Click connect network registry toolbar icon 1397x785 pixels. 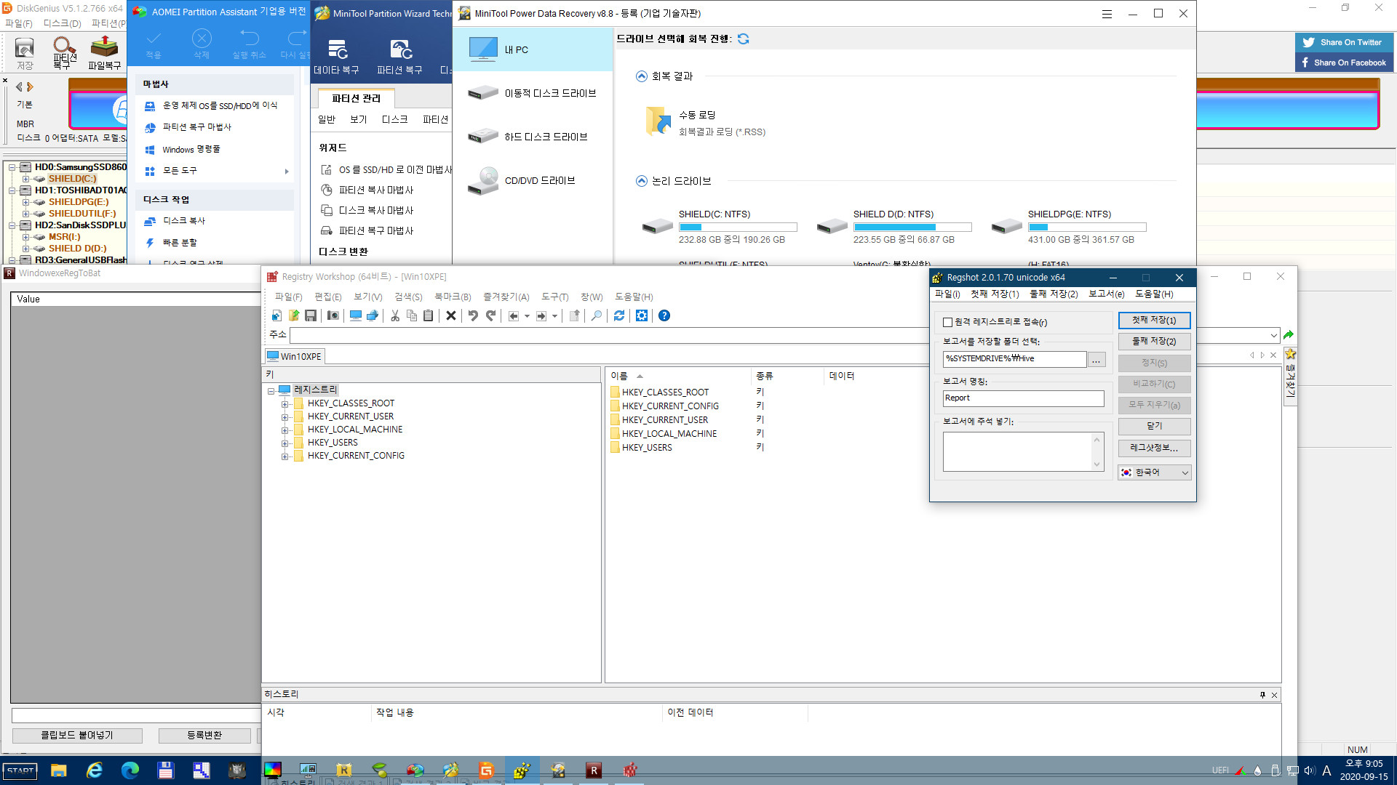tap(373, 315)
